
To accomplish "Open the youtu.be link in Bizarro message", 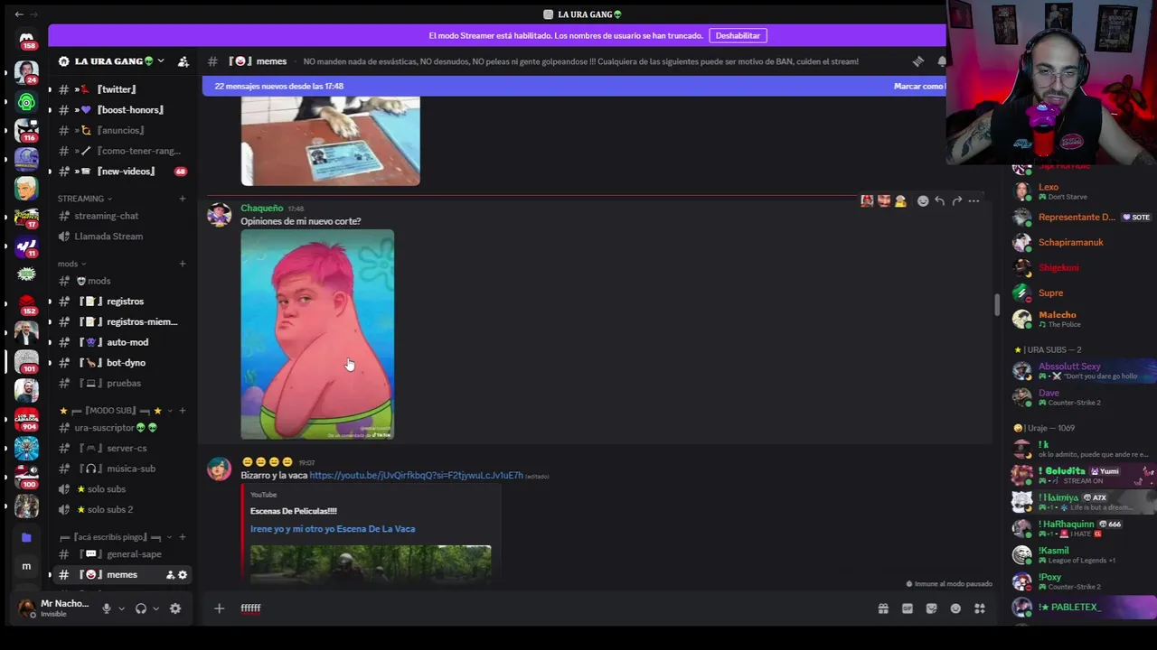I will 416,475.
